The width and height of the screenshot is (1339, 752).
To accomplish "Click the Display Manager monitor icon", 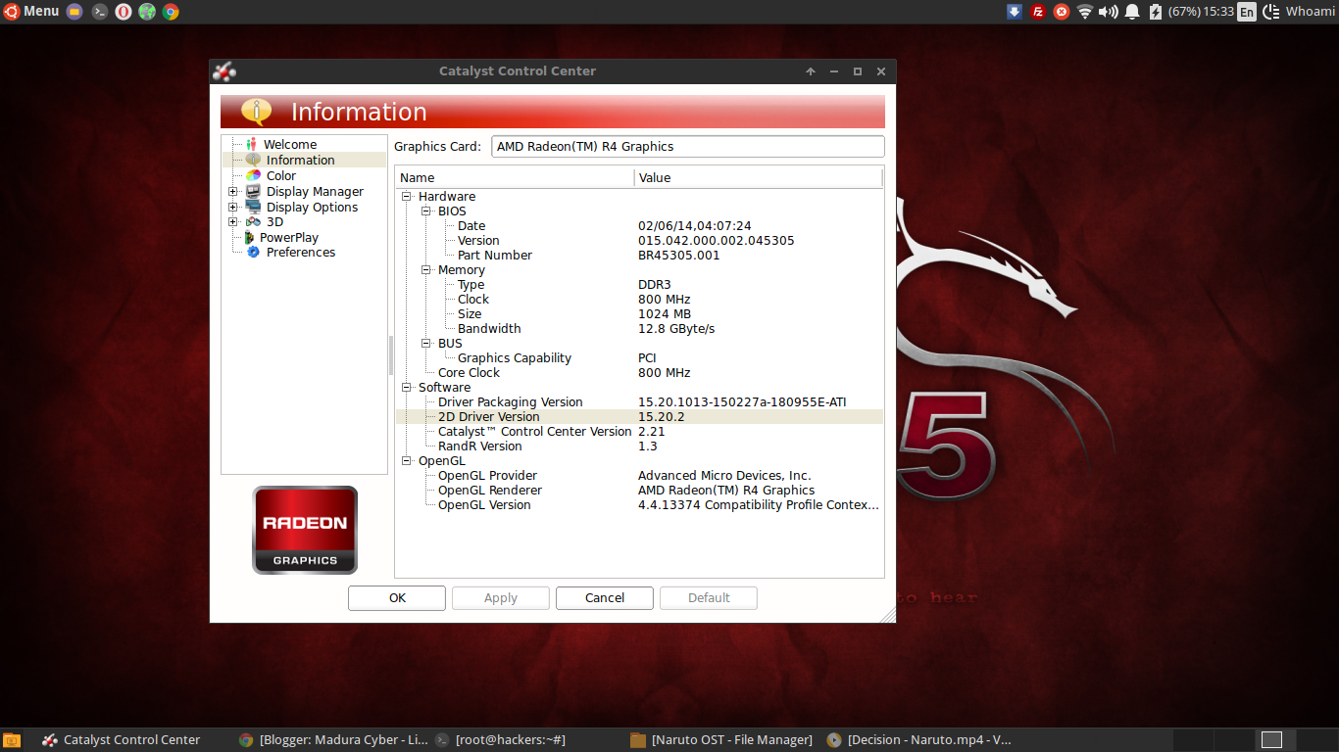I will point(254,191).
